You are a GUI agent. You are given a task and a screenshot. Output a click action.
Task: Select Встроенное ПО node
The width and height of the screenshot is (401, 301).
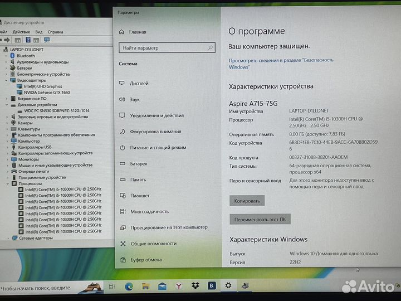click(32, 99)
